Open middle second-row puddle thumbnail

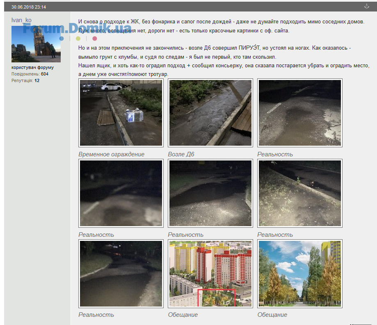(x=210, y=193)
